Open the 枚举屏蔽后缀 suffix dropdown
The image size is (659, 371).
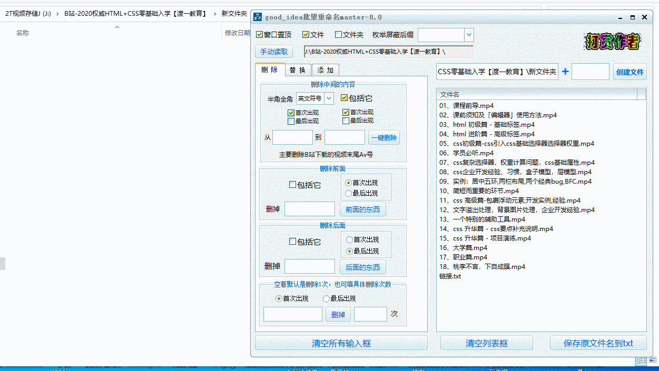[468, 35]
